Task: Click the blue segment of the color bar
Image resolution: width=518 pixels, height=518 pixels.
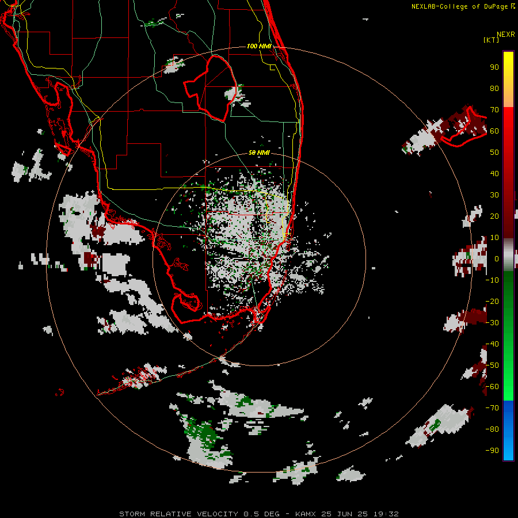Action: click(508, 429)
